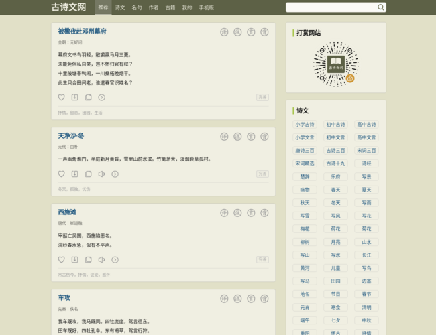Favorite 西施滩 with heart icon
The width and height of the screenshot is (436, 335).
tap(62, 259)
